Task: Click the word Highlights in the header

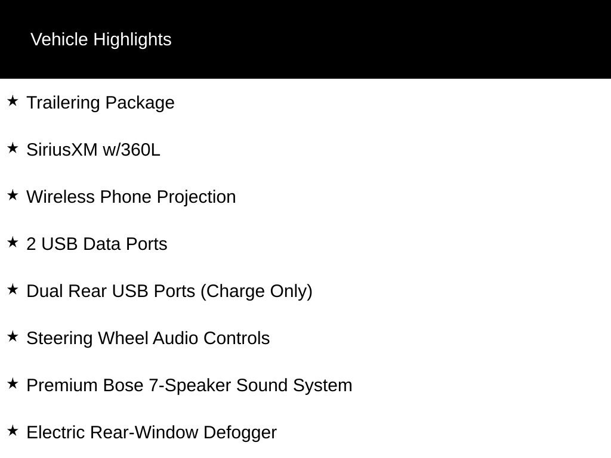Action: (x=132, y=40)
